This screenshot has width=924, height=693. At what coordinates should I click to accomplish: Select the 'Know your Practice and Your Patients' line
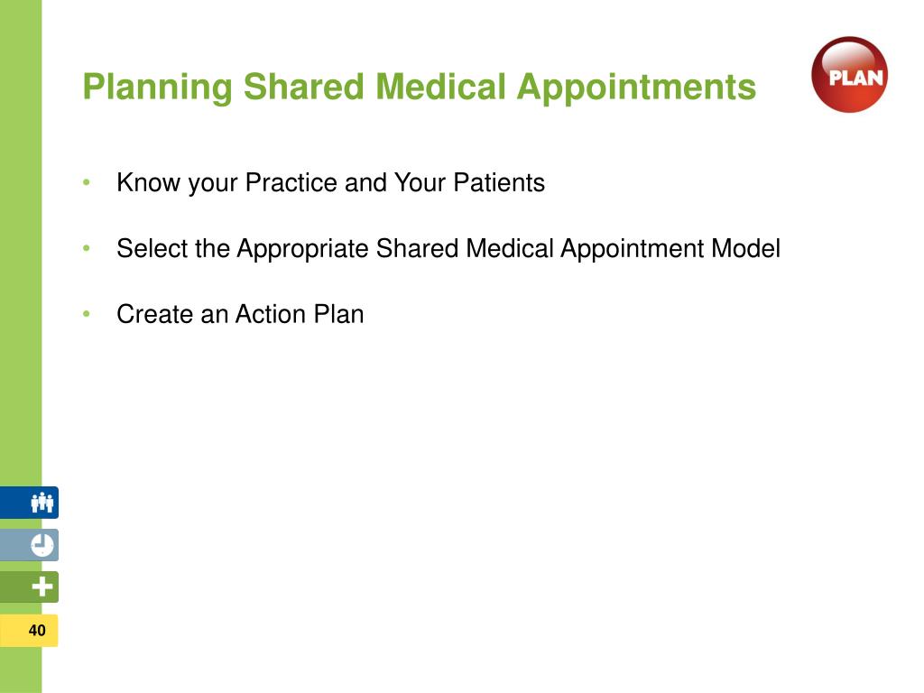[330, 183]
